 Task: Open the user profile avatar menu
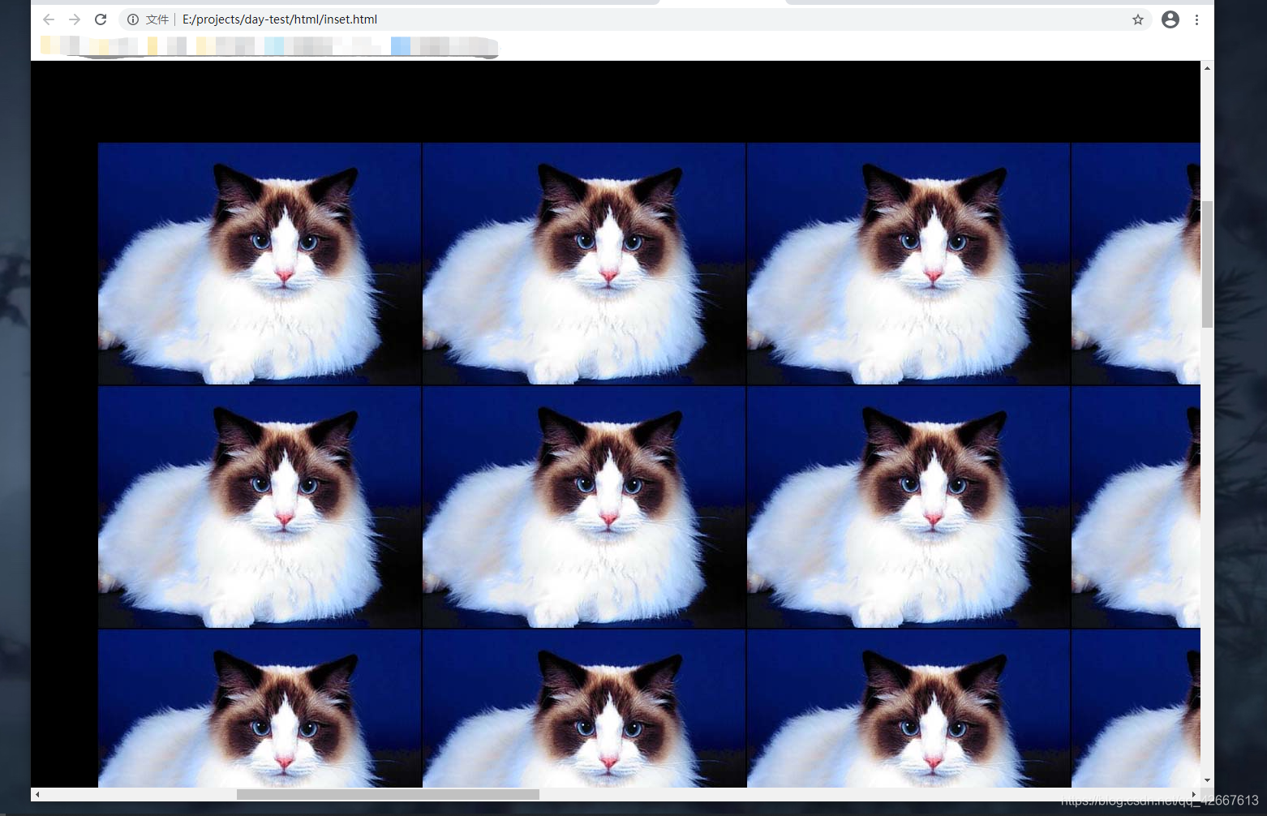click(x=1170, y=19)
